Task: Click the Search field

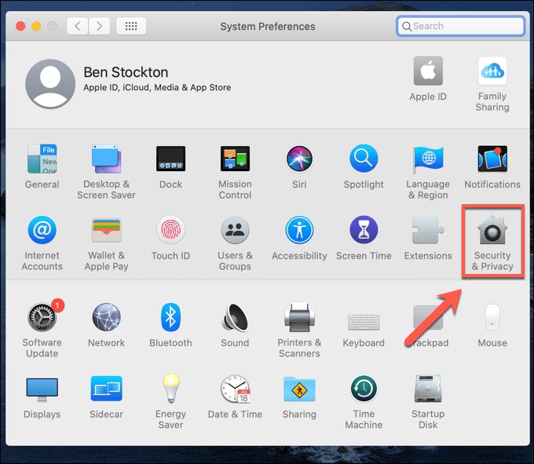Action: (x=460, y=26)
